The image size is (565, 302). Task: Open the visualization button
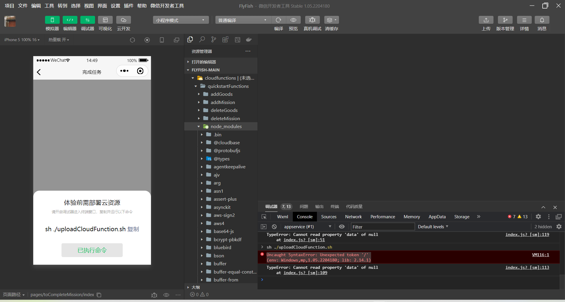point(105,20)
